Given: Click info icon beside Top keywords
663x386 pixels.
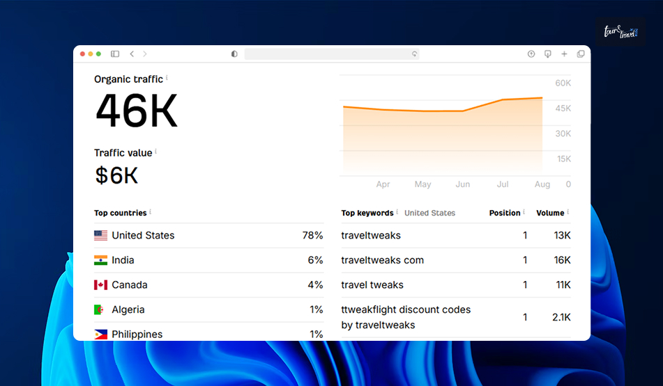Looking at the screenshot, I should click(397, 211).
